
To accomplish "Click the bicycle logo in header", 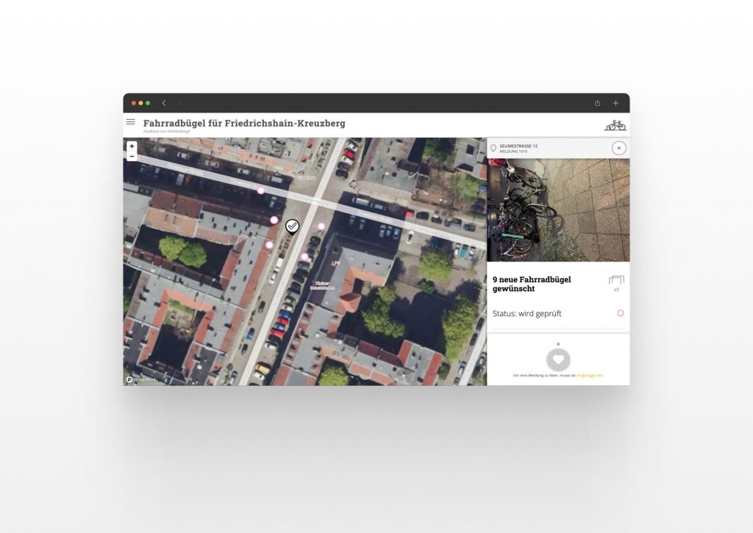I will 615,125.
